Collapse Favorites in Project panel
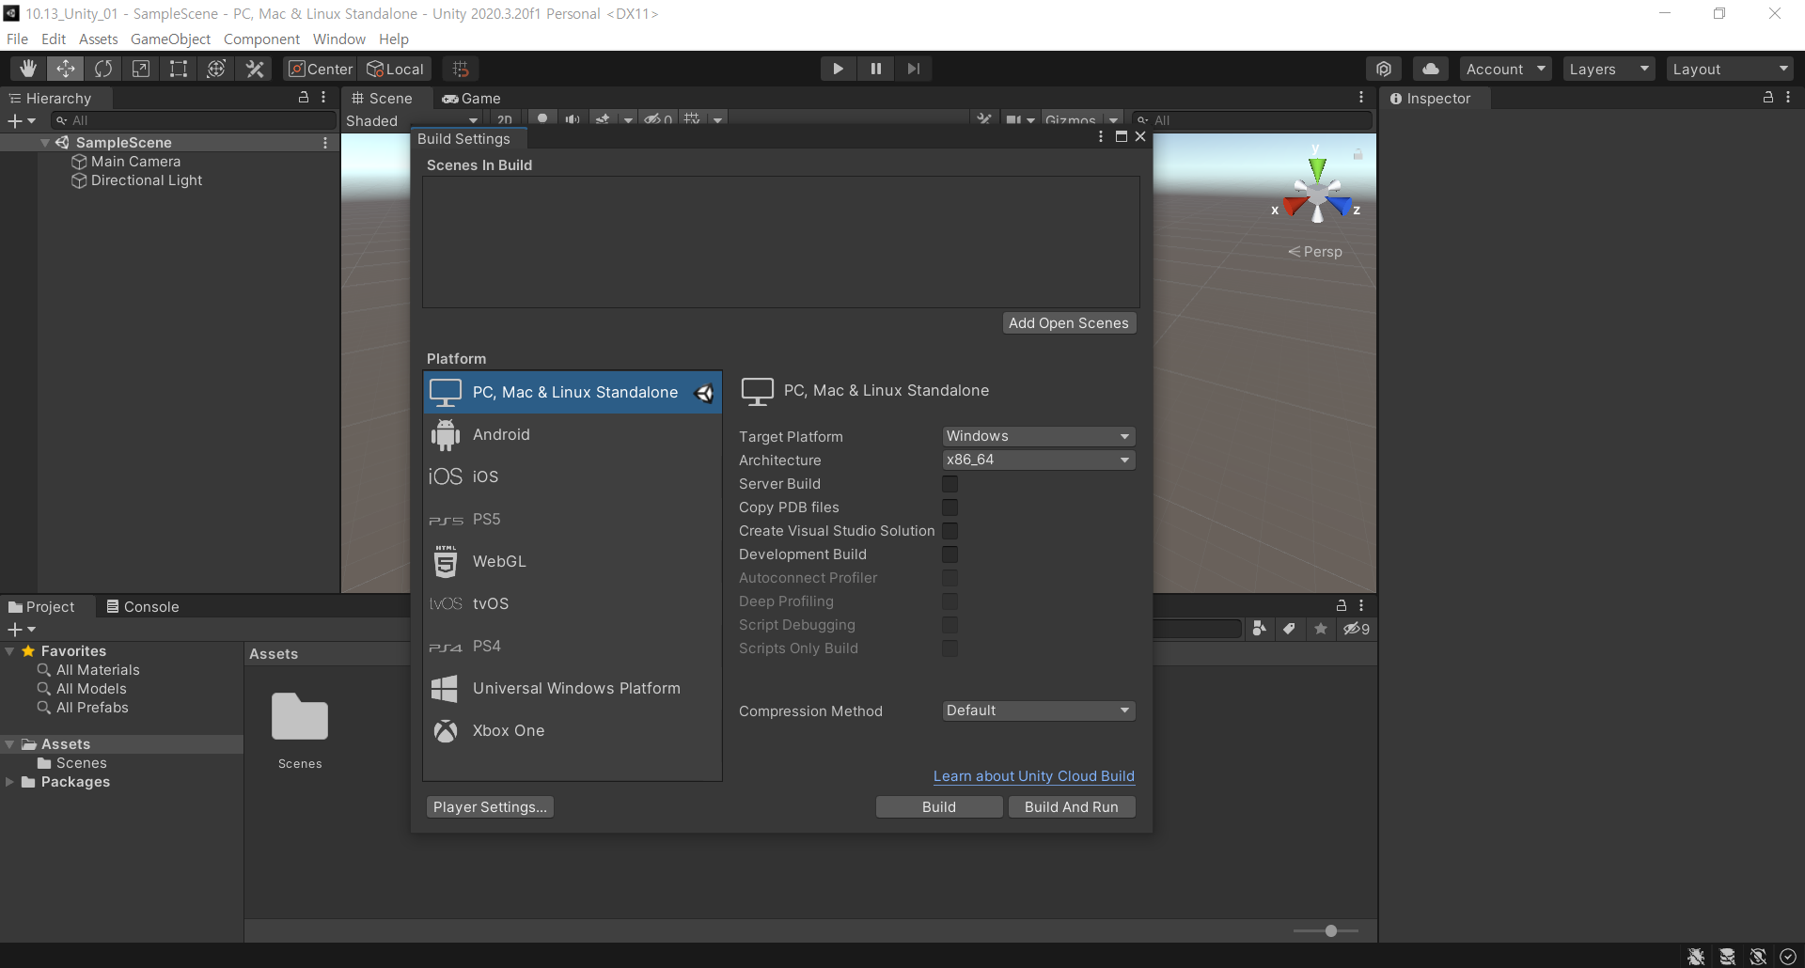 point(9,651)
